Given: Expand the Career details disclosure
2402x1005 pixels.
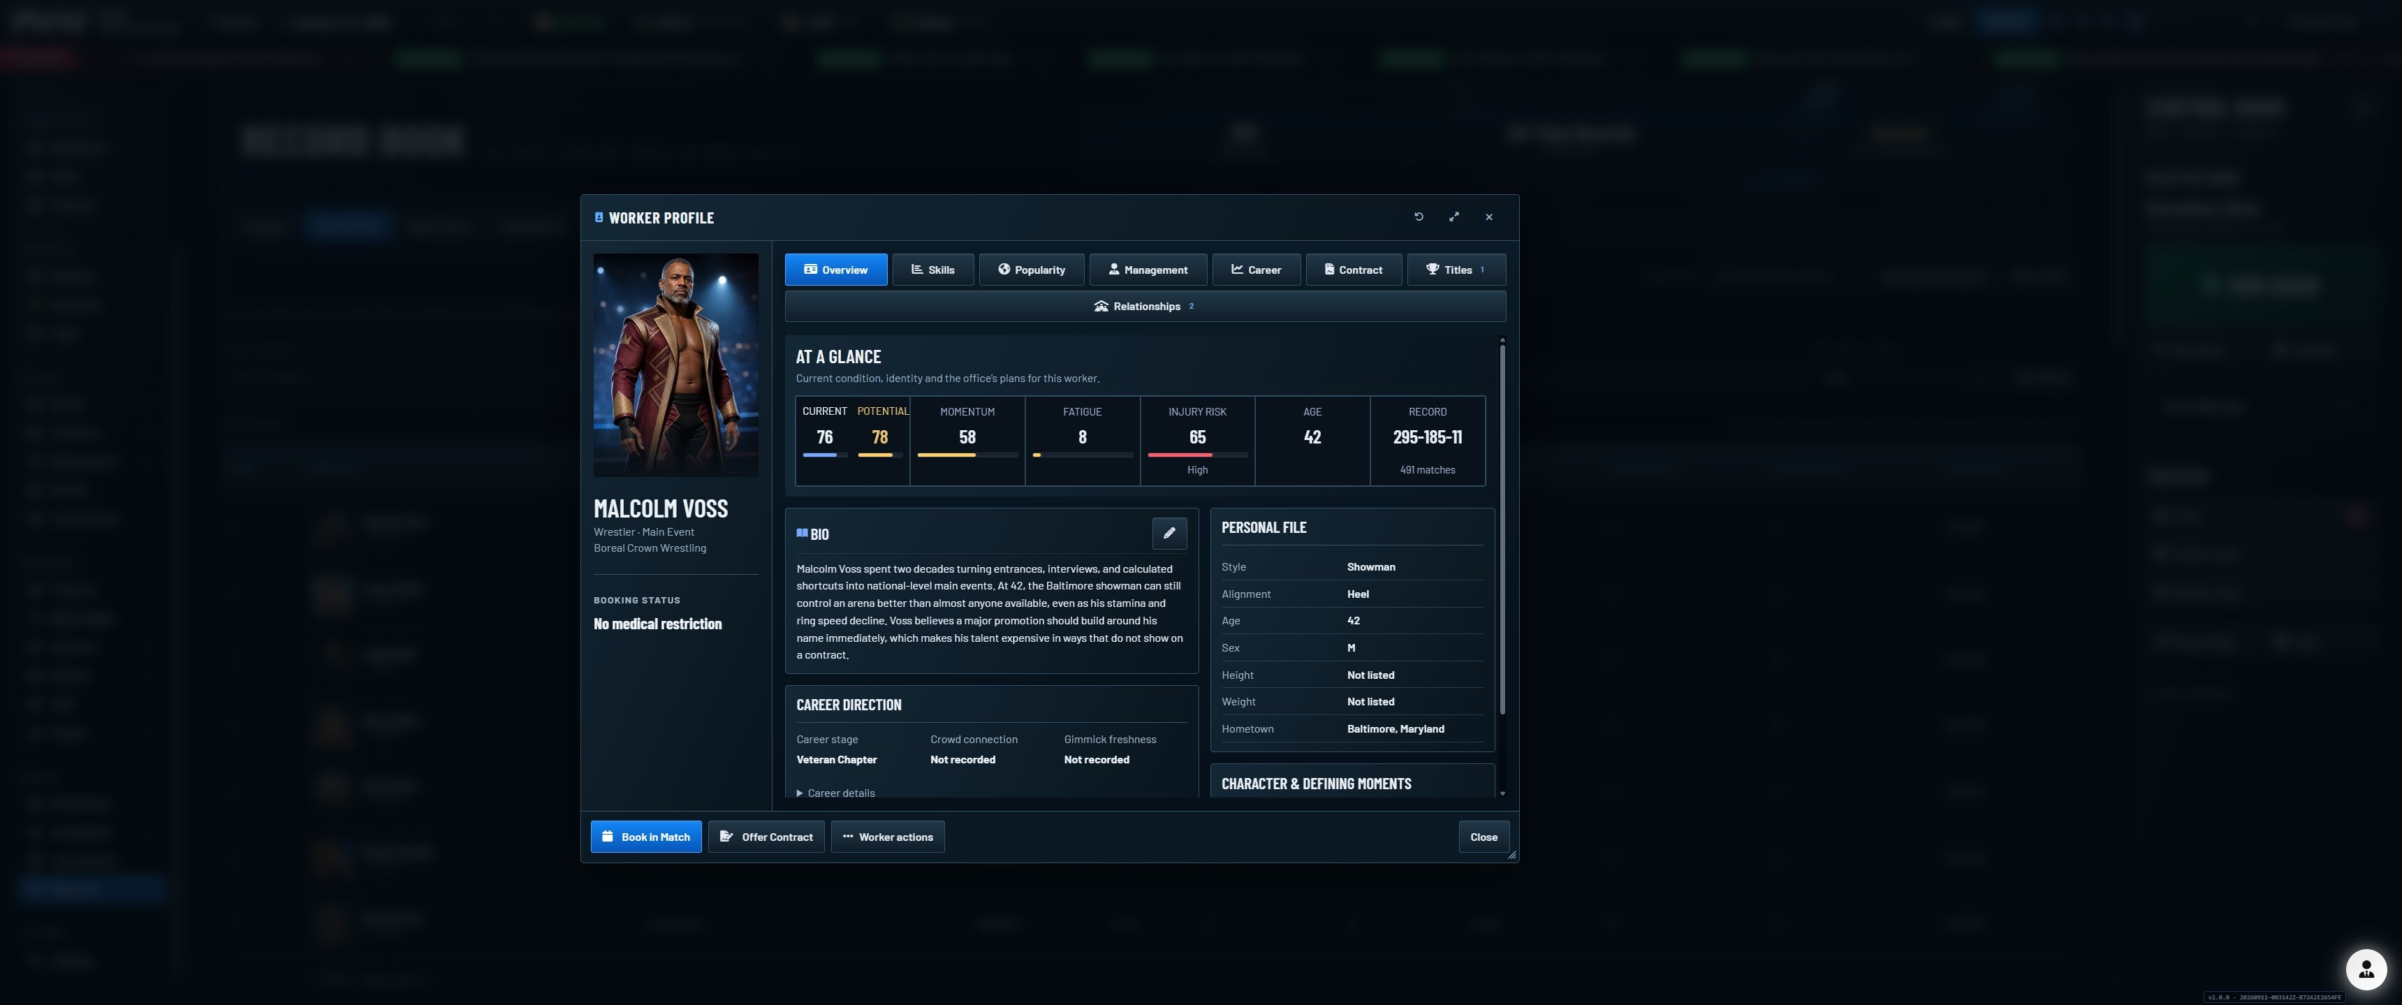Looking at the screenshot, I should (835, 793).
